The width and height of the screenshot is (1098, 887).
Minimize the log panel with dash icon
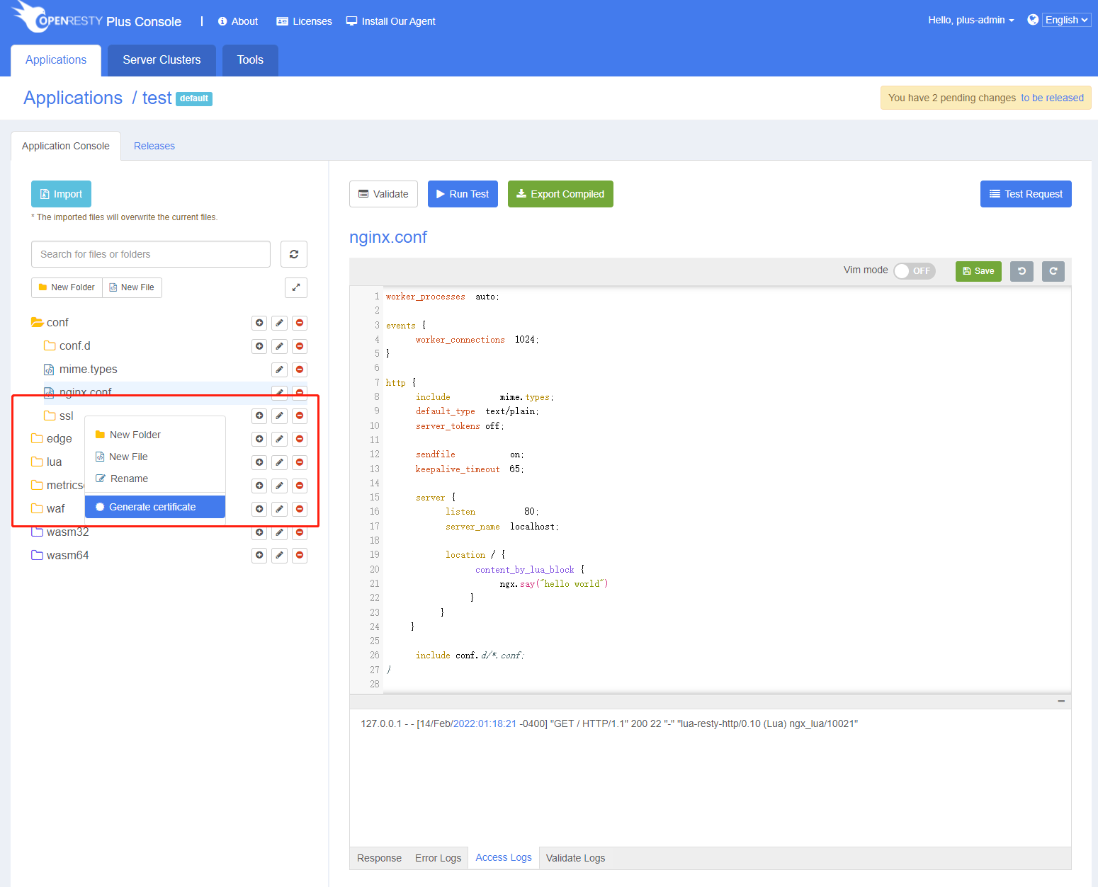pos(1061,702)
